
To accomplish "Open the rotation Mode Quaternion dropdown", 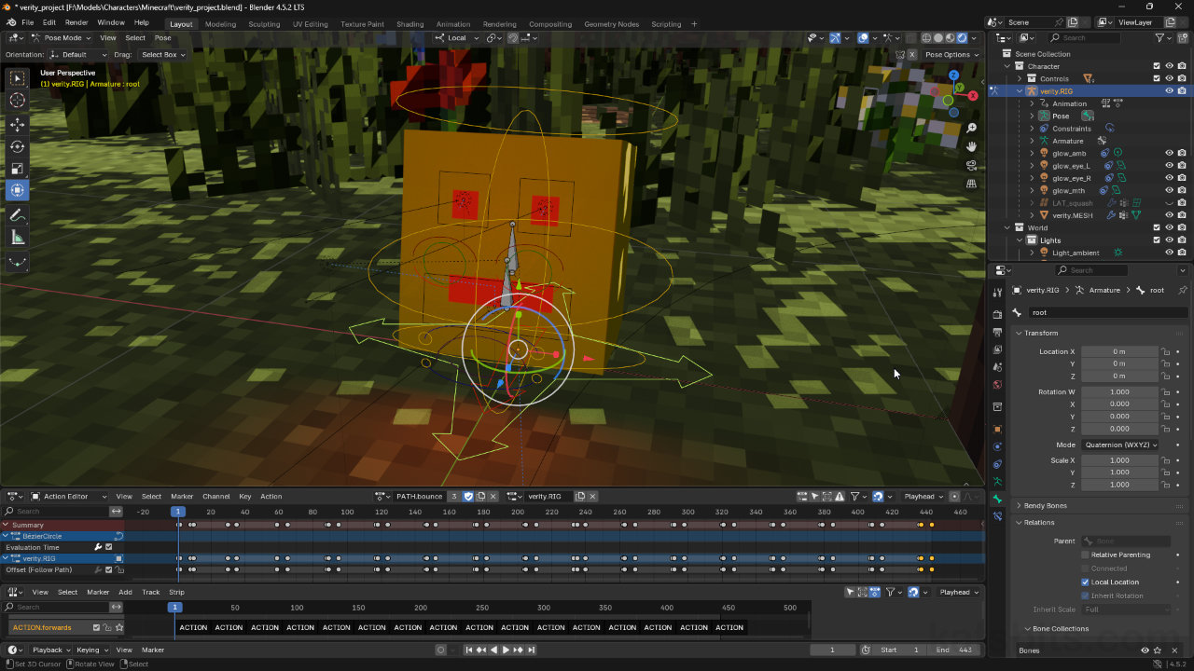I will tap(1119, 445).
